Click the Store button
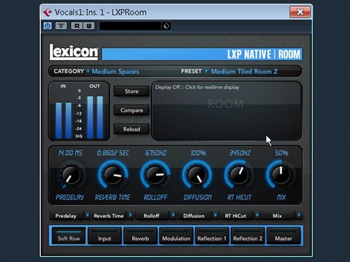This screenshot has height=262, width=350. 131,91
